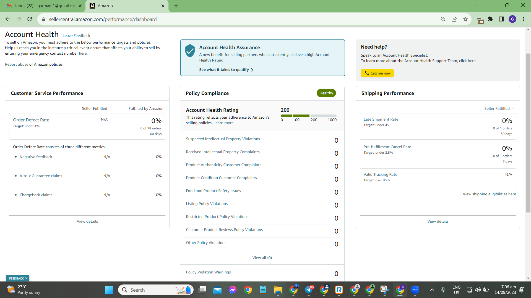Click 'here' for emergency contact number

tap(83, 53)
